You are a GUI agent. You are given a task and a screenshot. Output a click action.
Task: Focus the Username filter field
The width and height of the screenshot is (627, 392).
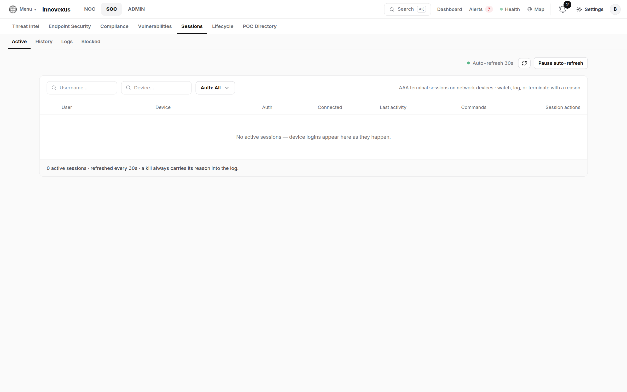coord(82,88)
